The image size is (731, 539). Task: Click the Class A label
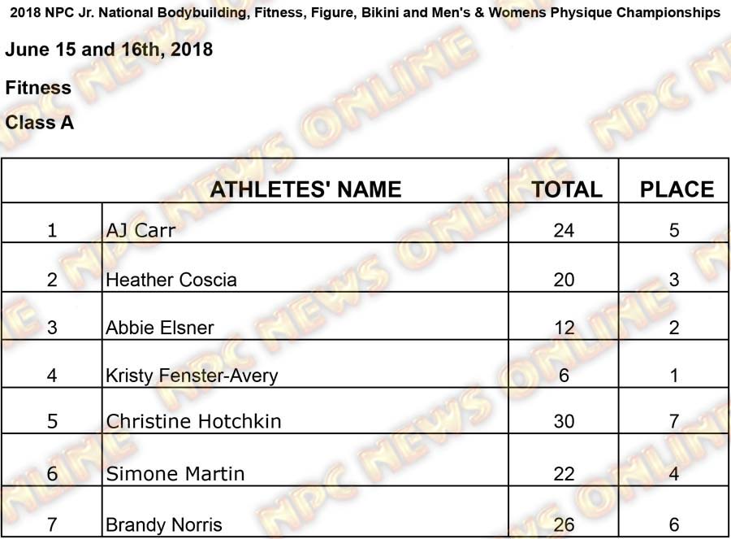tap(40, 123)
